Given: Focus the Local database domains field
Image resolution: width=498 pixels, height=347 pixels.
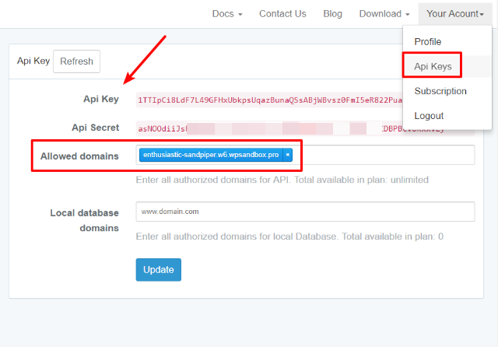Looking at the screenshot, I should [x=305, y=212].
